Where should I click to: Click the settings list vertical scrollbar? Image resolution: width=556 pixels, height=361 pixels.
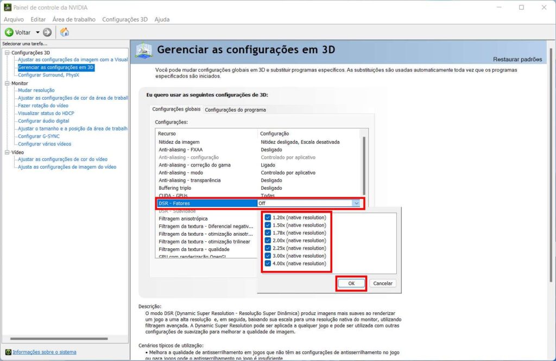[364, 163]
